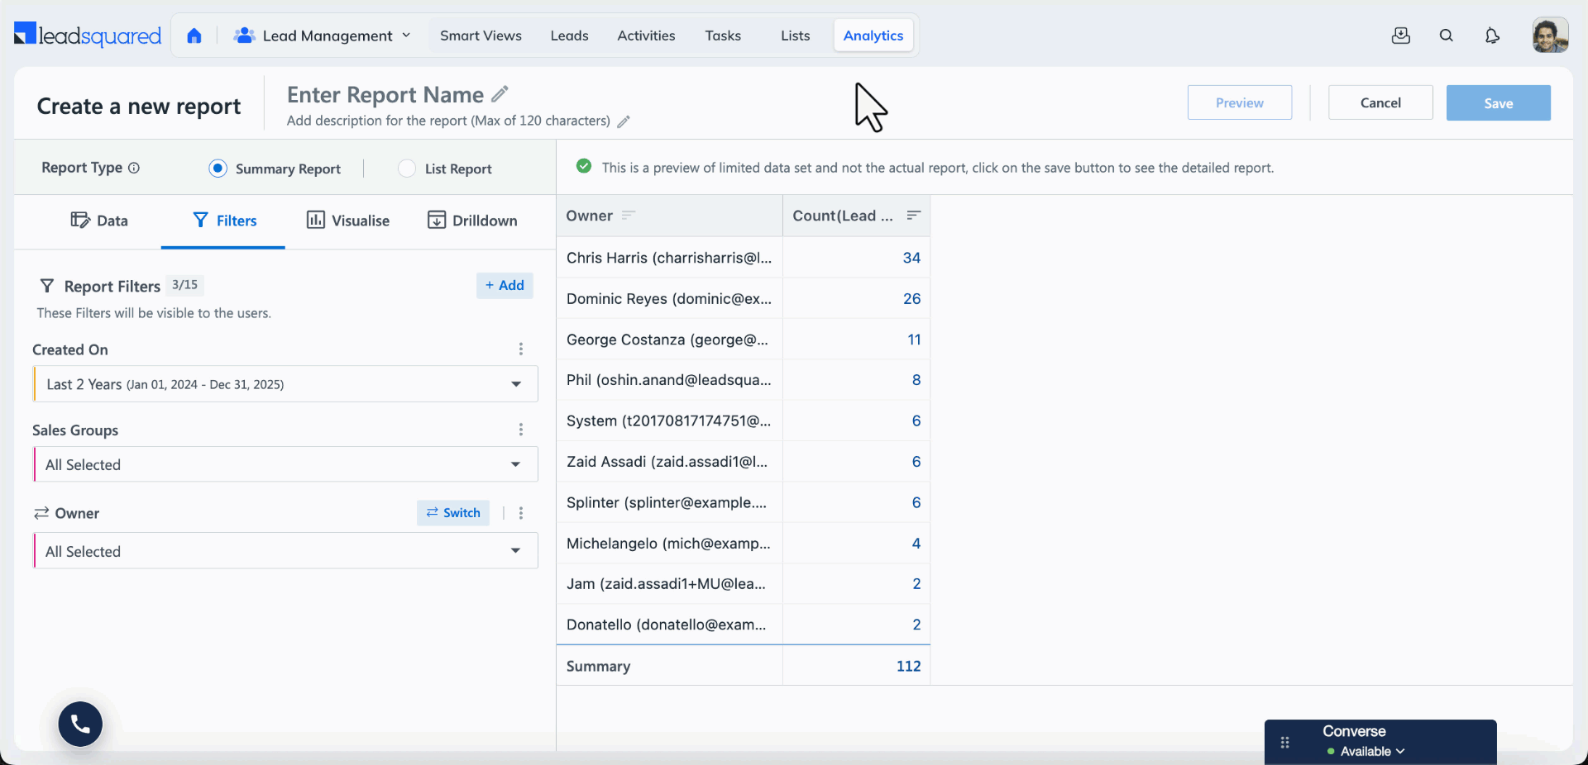The width and height of the screenshot is (1588, 765).
Task: Select the Splinter owner row
Action: [x=743, y=502]
